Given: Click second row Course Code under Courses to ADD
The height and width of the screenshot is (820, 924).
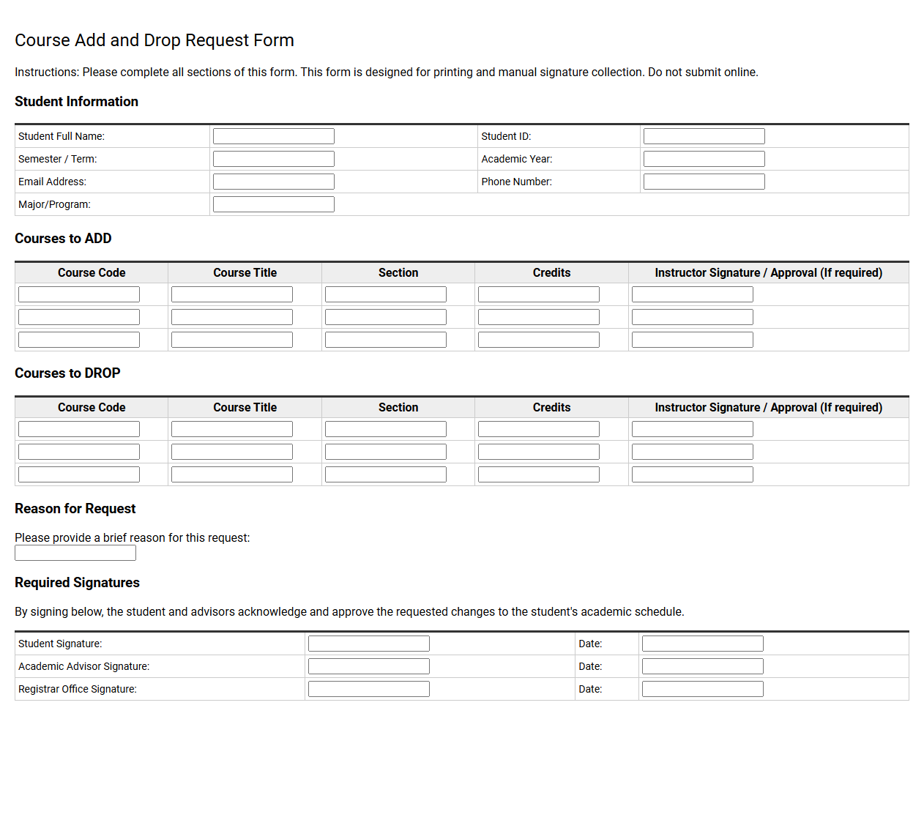Looking at the screenshot, I should click(x=79, y=317).
